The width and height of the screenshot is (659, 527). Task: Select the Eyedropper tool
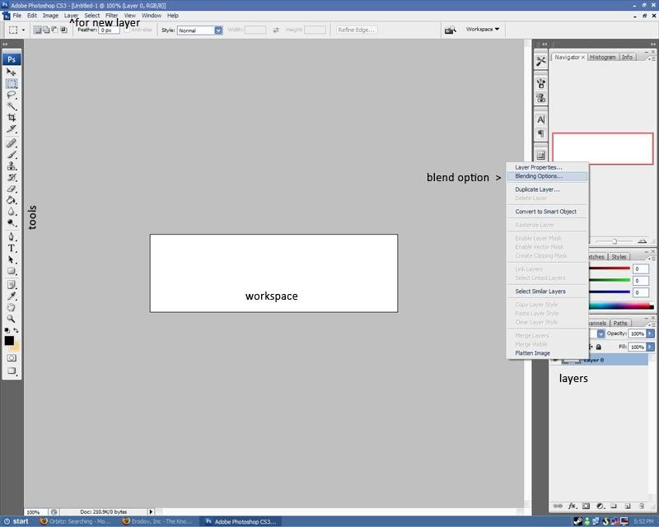point(12,295)
